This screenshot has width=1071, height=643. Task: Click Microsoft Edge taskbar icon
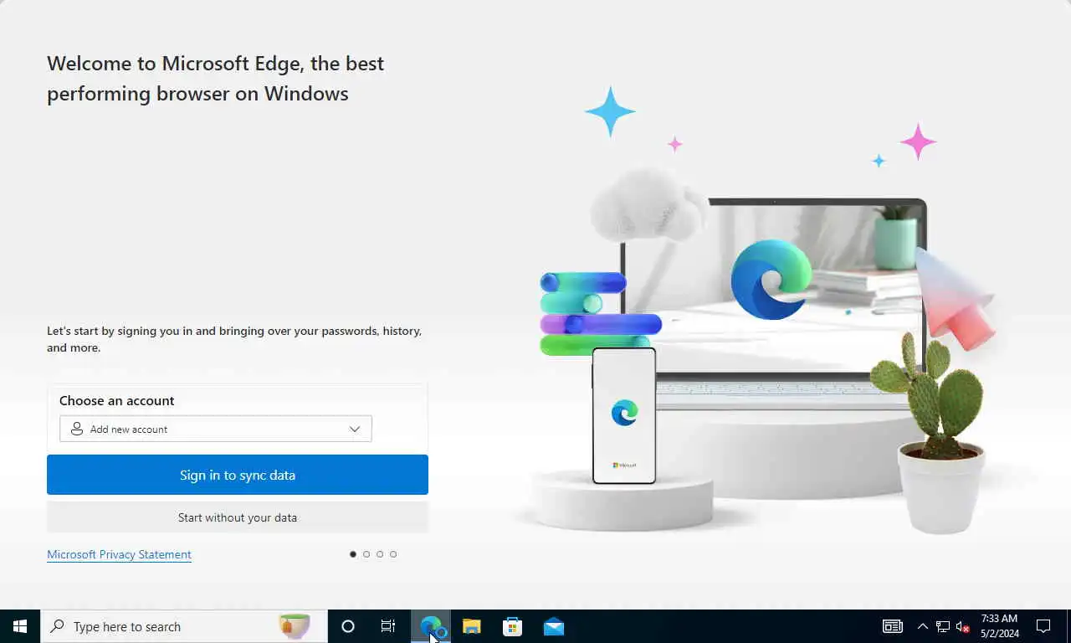click(x=431, y=626)
